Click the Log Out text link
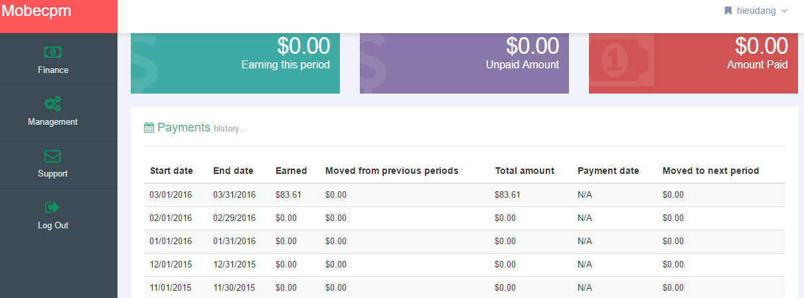 click(x=53, y=226)
